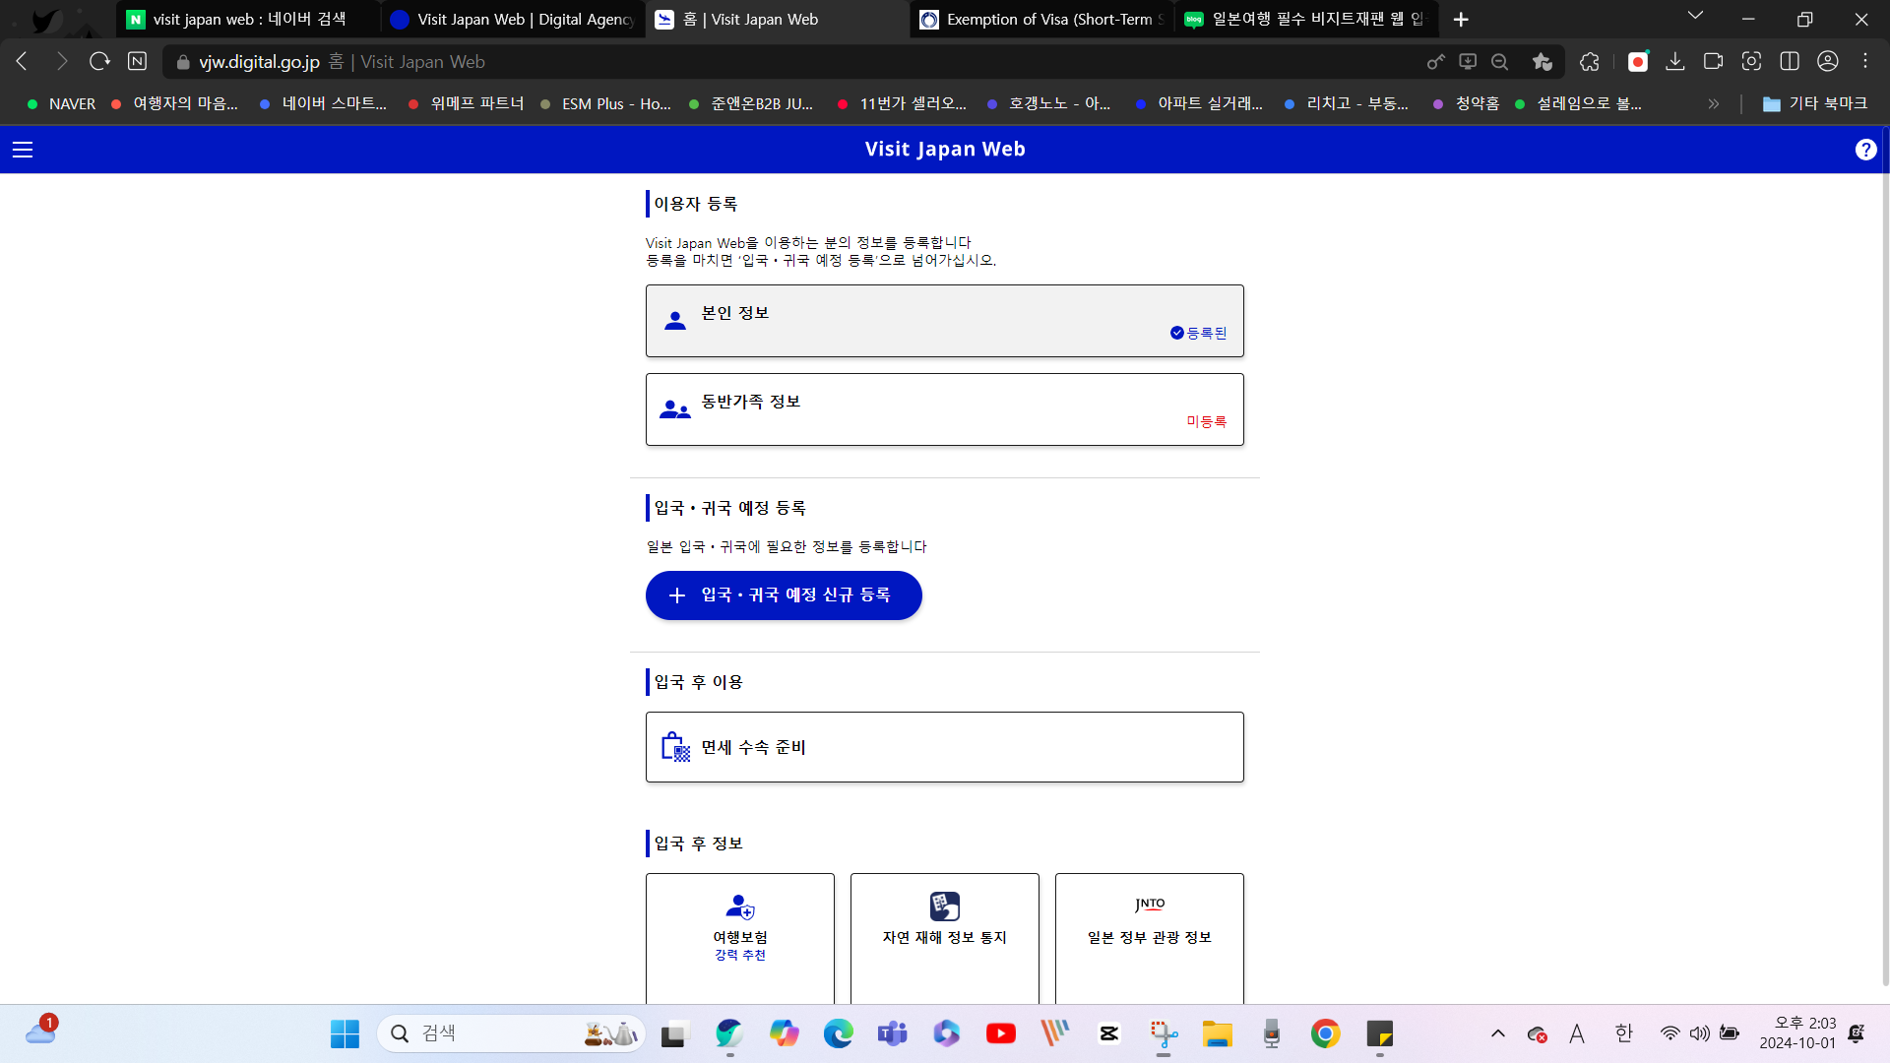Open 여행보험 travel insurance tile

click(740, 938)
